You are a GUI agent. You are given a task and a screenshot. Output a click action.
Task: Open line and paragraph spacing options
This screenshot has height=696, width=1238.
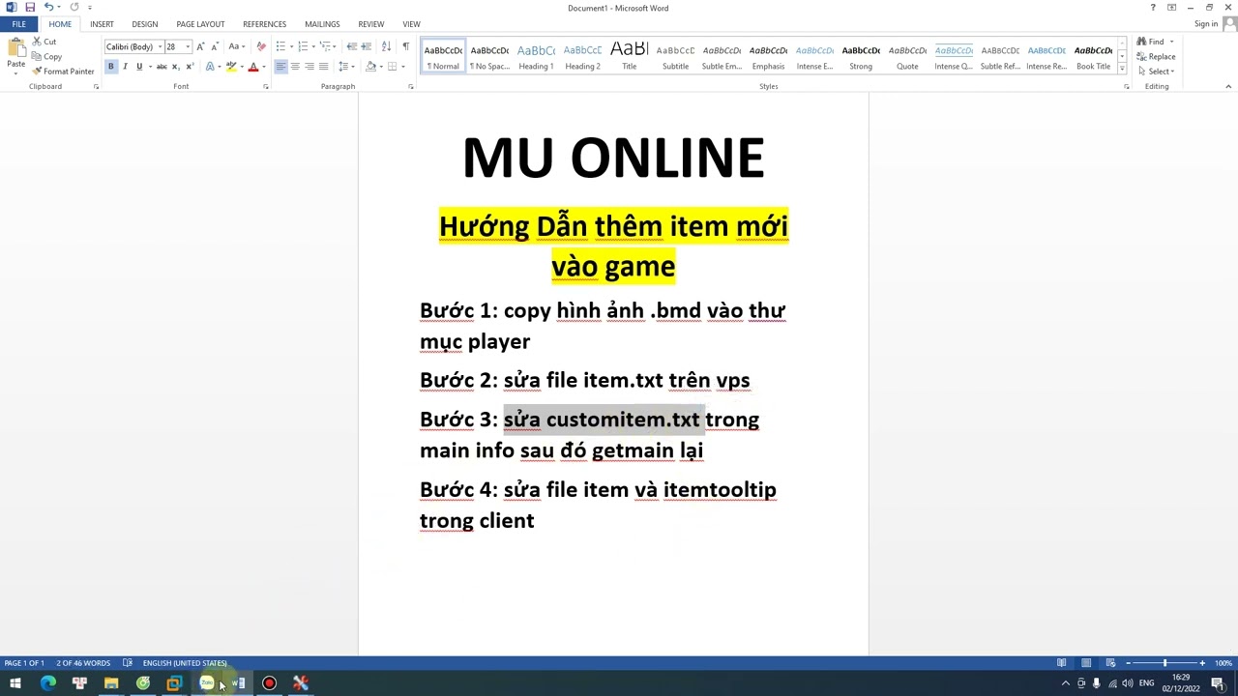point(345,67)
